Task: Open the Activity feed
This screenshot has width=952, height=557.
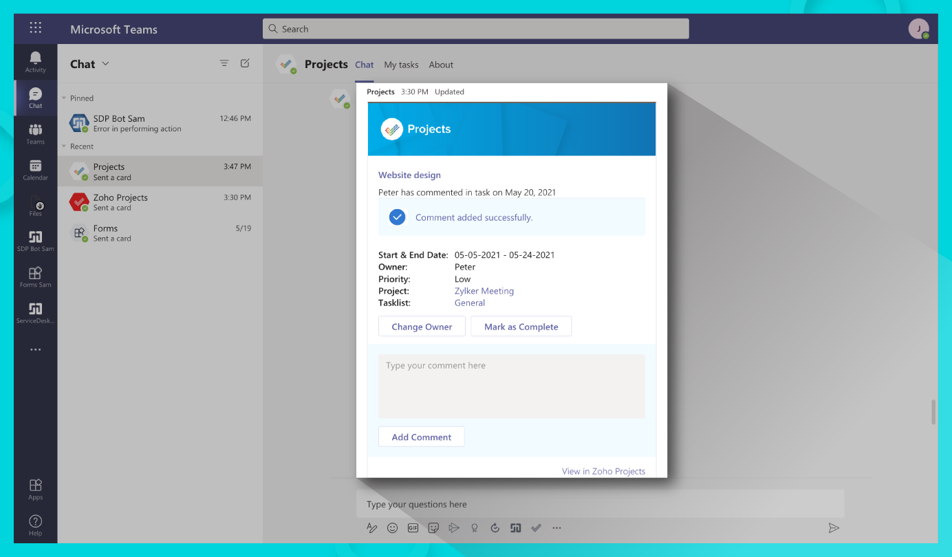Action: click(36, 62)
